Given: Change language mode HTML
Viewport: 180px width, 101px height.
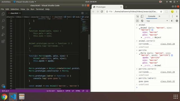Looking at the screenshot, I should [78, 91].
